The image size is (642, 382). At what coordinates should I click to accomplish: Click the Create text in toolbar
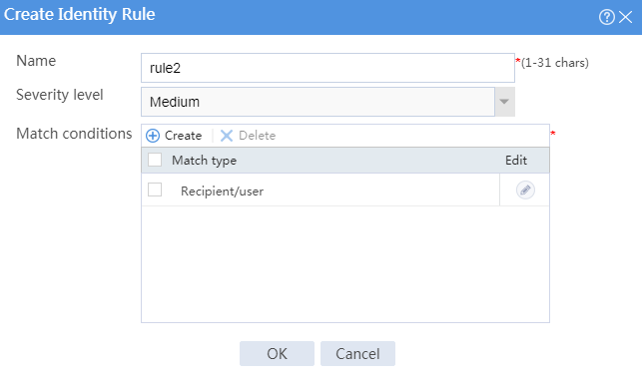pyautogui.click(x=183, y=136)
